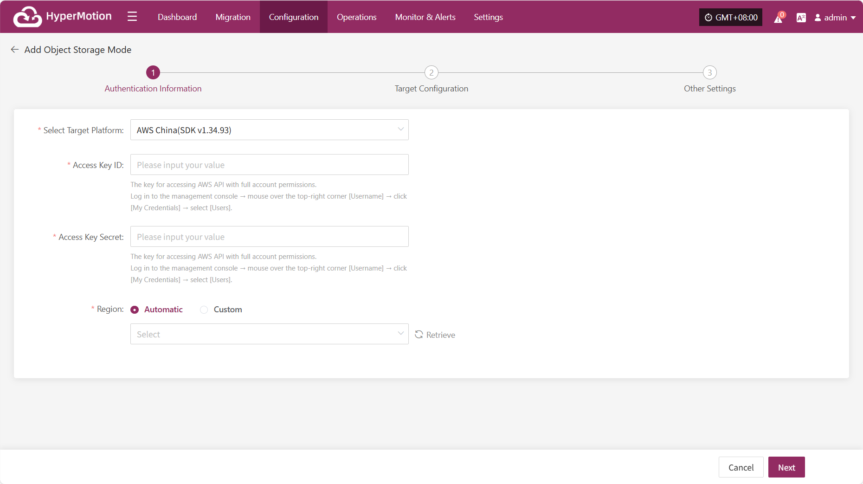Image resolution: width=863 pixels, height=484 pixels.
Task: Go back using the arrow icon
Action: (x=15, y=50)
